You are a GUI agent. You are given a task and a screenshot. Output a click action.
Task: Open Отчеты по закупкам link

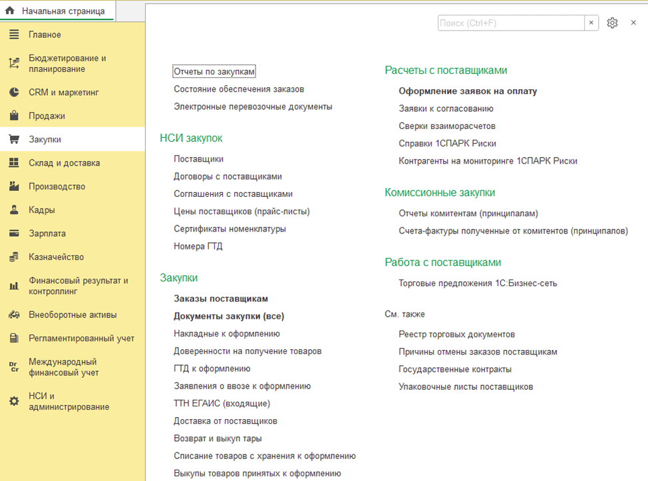pos(214,71)
